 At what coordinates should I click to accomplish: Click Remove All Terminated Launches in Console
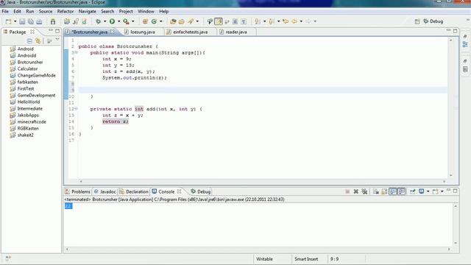(x=364, y=191)
